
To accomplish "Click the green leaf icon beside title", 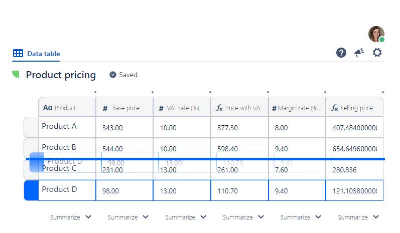I will [x=16, y=75].
